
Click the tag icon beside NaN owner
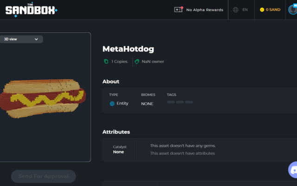point(137,61)
